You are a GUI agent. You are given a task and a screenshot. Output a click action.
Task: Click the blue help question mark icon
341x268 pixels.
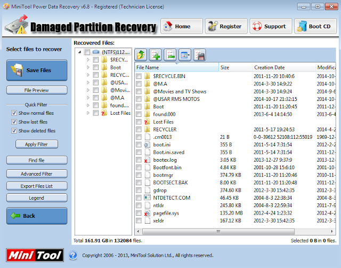(x=73, y=255)
